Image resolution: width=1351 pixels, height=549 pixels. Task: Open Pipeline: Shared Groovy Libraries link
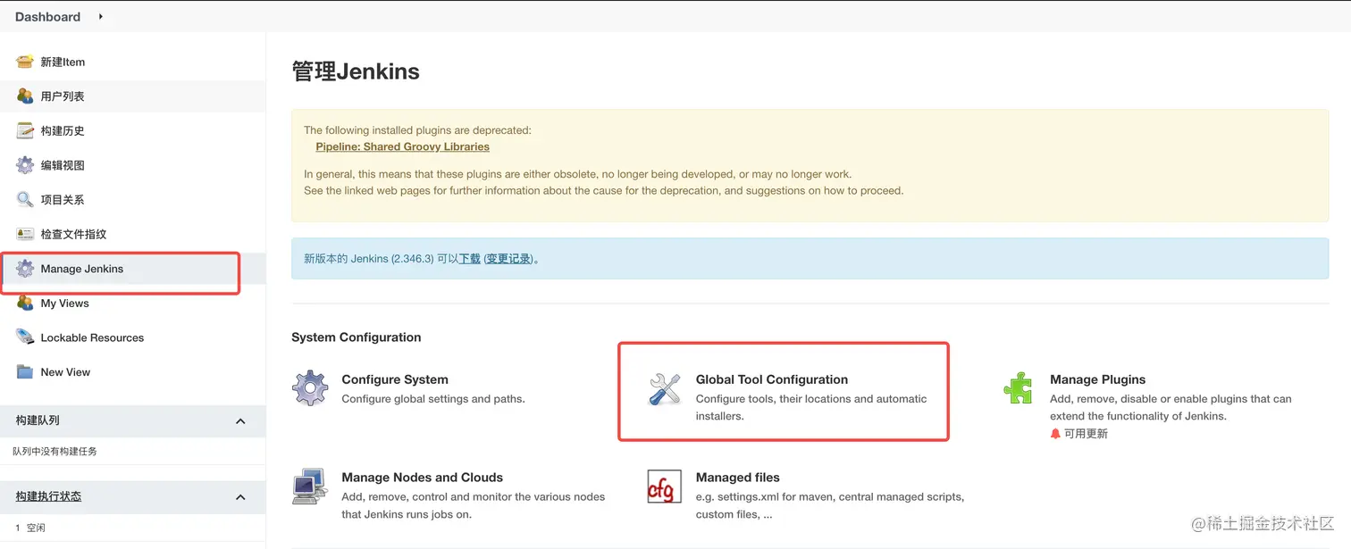[402, 146]
